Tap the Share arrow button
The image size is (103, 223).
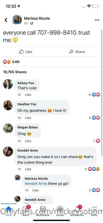(77, 52)
